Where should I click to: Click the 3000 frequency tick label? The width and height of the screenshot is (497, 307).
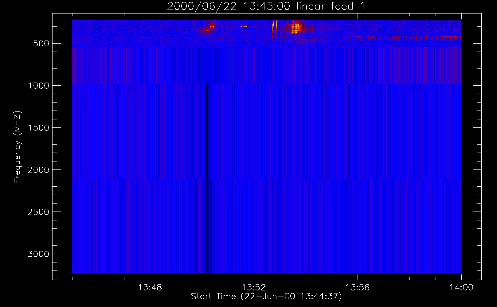[38, 254]
